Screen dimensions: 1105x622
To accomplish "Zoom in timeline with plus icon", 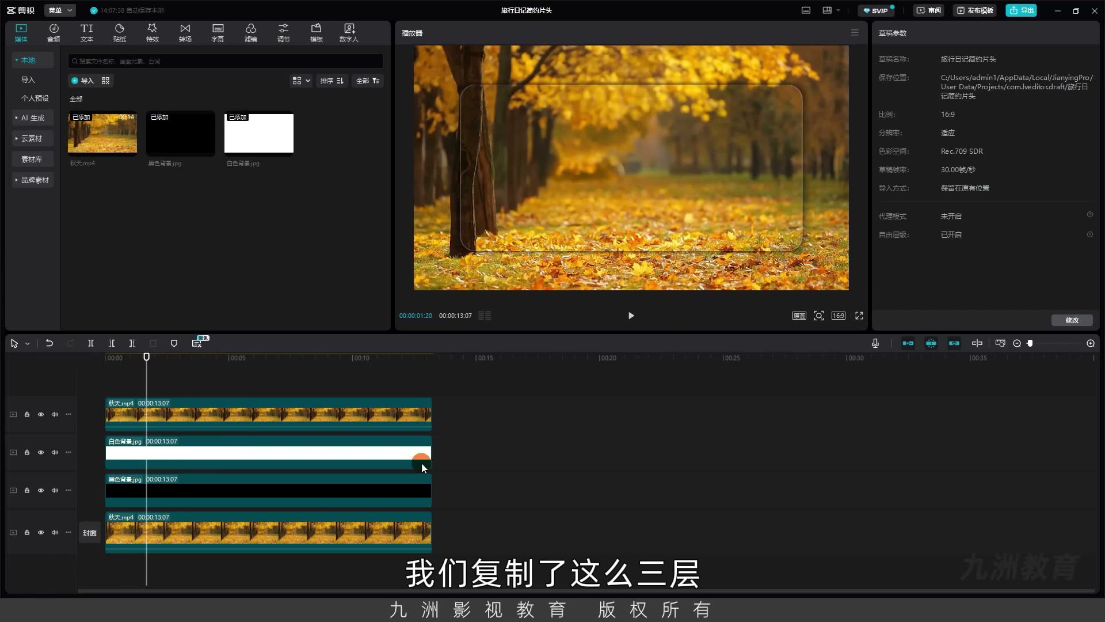I will point(1090,343).
